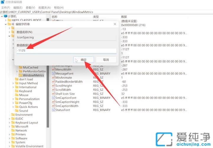This screenshot has width=213, height=148.
Task: Select the Personalization folder icon
Action: pos(17,99)
